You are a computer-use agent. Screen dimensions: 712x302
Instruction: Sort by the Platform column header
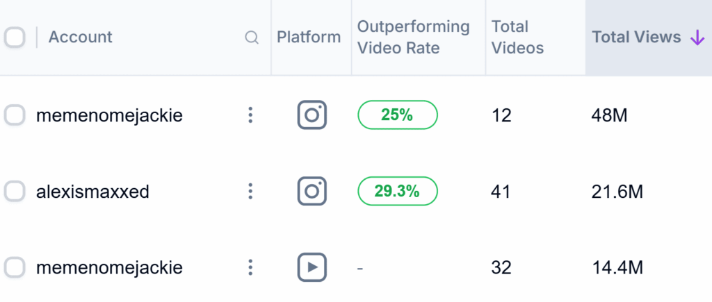[x=309, y=37]
